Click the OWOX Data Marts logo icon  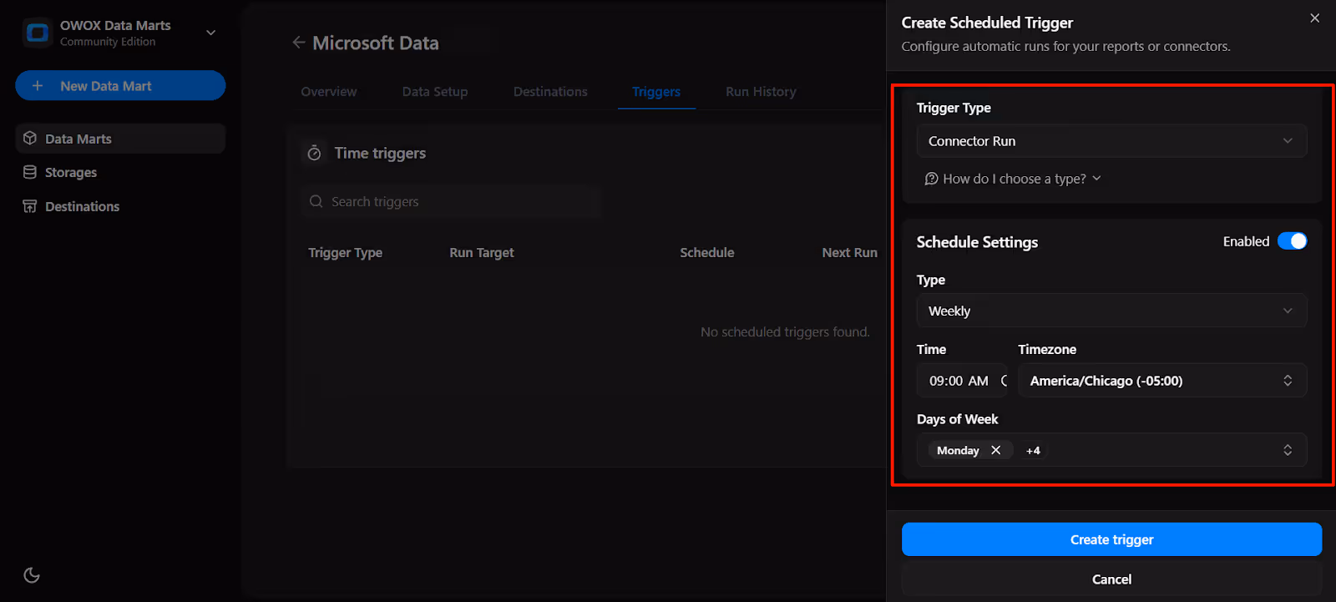pyautogui.click(x=38, y=33)
